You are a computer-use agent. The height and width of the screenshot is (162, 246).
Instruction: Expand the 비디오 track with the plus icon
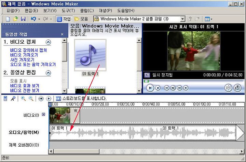[x=43, y=115]
